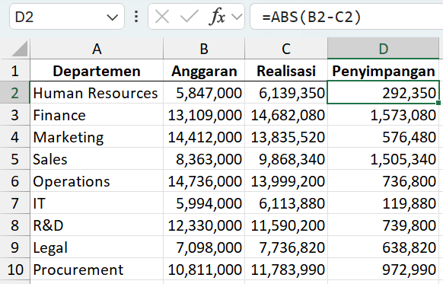Click cell with value 11,783,990
Screen dimensions: 443x284
click(286, 269)
